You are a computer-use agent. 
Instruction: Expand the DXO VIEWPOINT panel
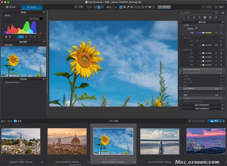202,105
